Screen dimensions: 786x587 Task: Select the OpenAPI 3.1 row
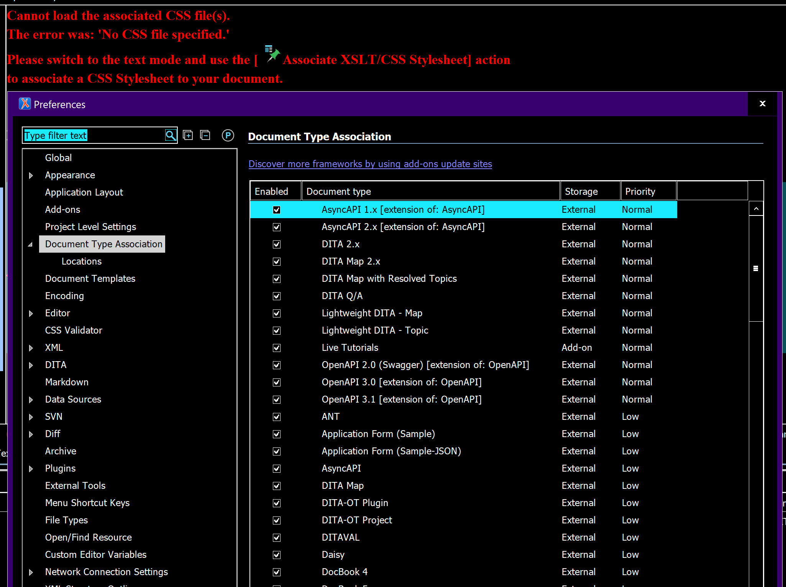click(463, 400)
